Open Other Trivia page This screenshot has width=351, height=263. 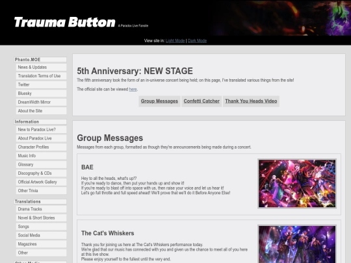point(41,191)
